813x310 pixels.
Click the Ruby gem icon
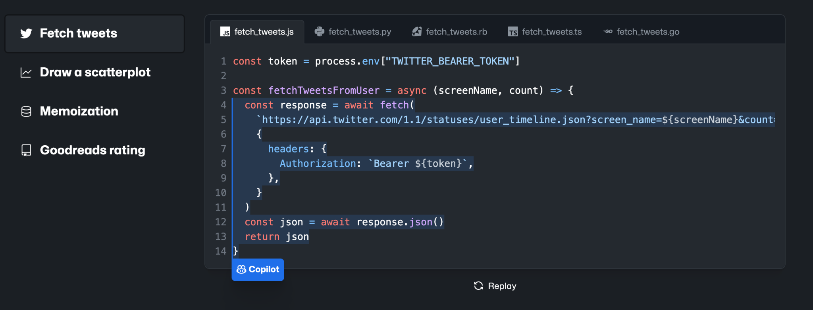pos(417,32)
